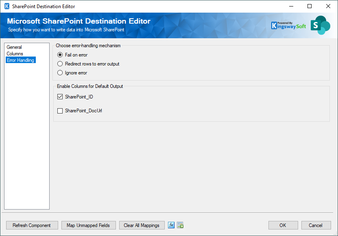
Task: Click the Refresh Component button
Action: pyautogui.click(x=32, y=225)
